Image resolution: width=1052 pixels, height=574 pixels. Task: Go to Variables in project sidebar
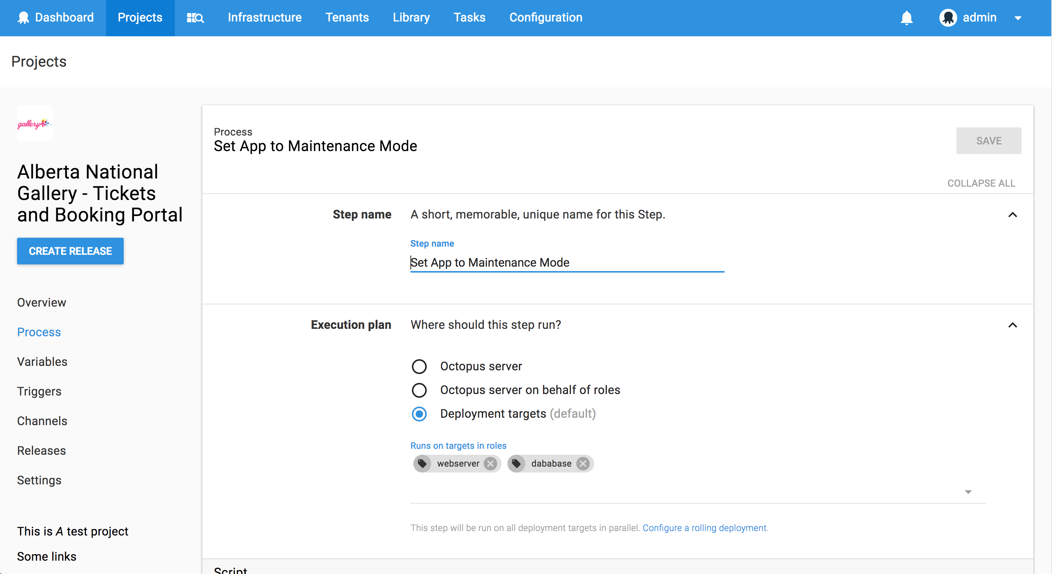[42, 362]
